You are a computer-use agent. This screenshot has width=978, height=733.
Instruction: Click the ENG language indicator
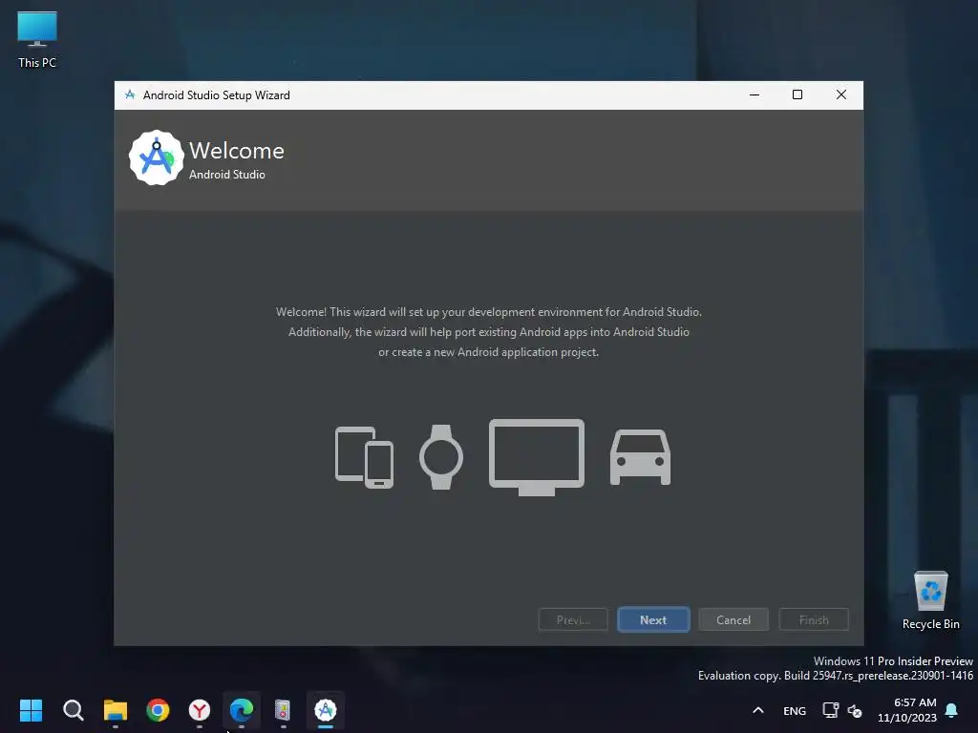tap(795, 710)
